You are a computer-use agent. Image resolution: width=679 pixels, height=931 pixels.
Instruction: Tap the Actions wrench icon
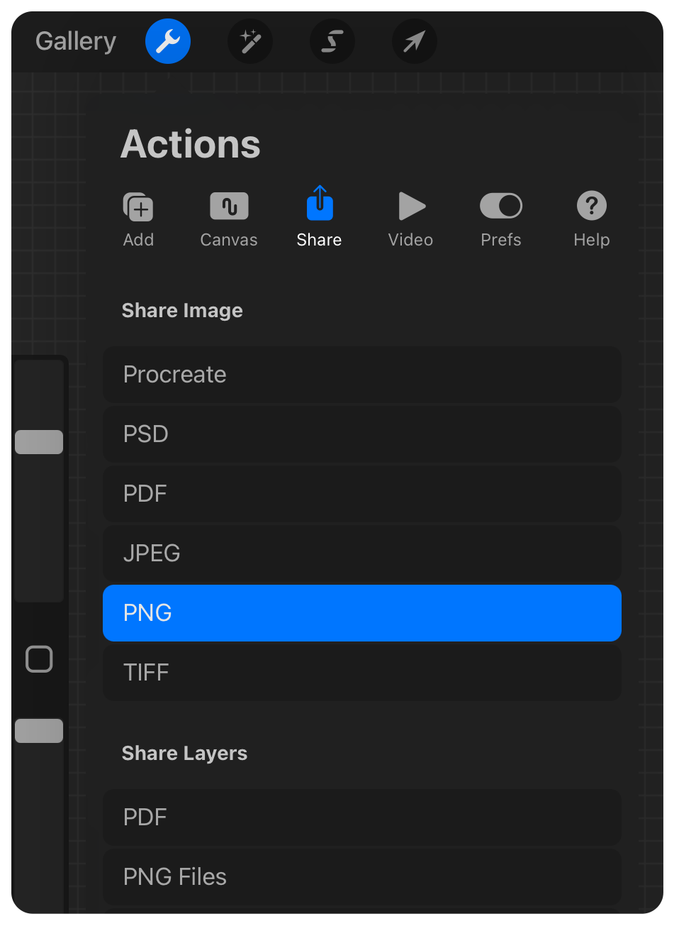168,41
